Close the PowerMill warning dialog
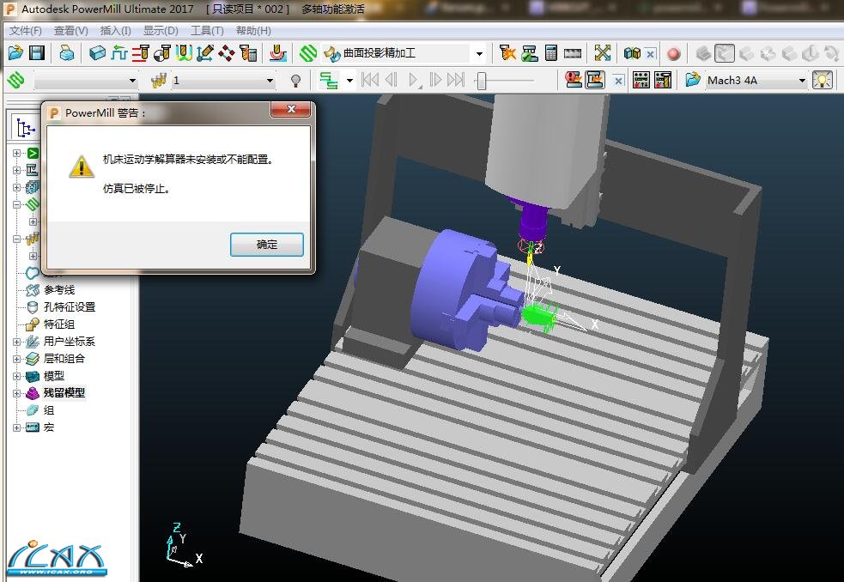Image resolution: width=844 pixels, height=582 pixels. tap(291, 109)
